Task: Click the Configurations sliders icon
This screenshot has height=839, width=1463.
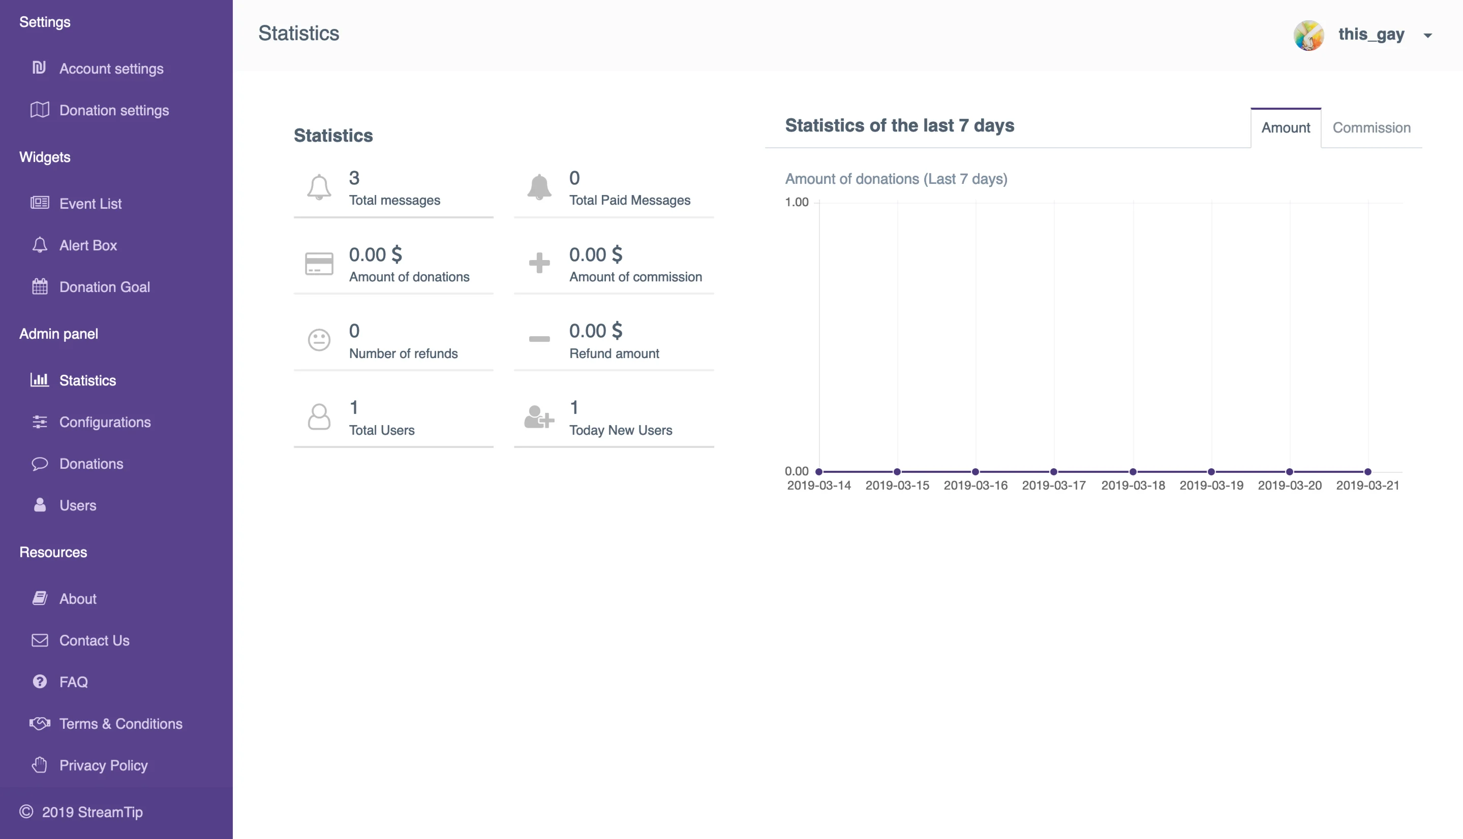Action: click(39, 422)
